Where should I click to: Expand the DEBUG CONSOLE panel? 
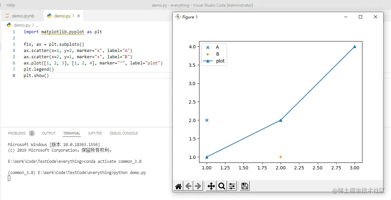coord(124,133)
